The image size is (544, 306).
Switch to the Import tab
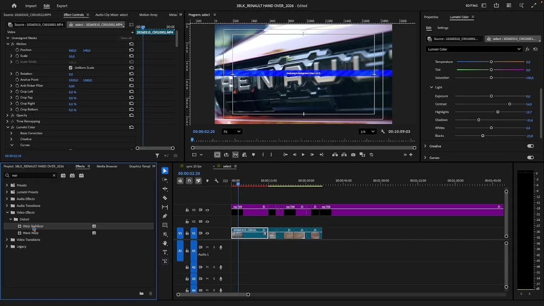pyautogui.click(x=31, y=6)
